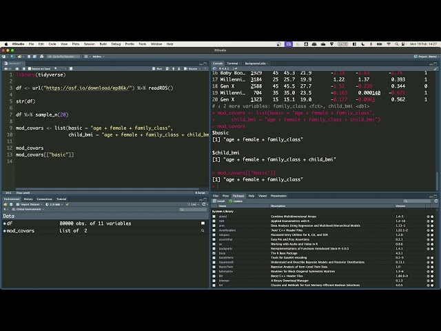The image size is (441, 331).
Task: Click the Save All documents icon
Action: (34, 57)
